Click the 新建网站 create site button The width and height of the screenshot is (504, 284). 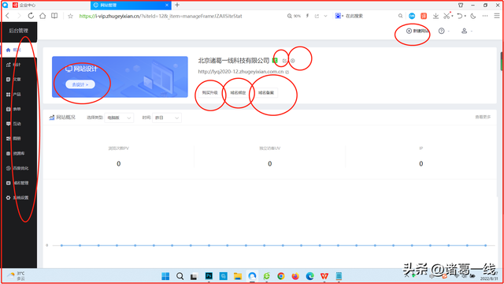pos(417,31)
